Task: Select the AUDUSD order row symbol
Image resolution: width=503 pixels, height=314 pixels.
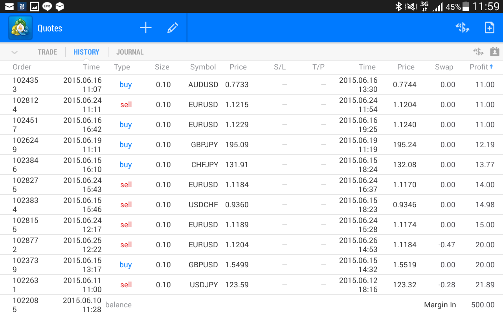Action: point(203,84)
